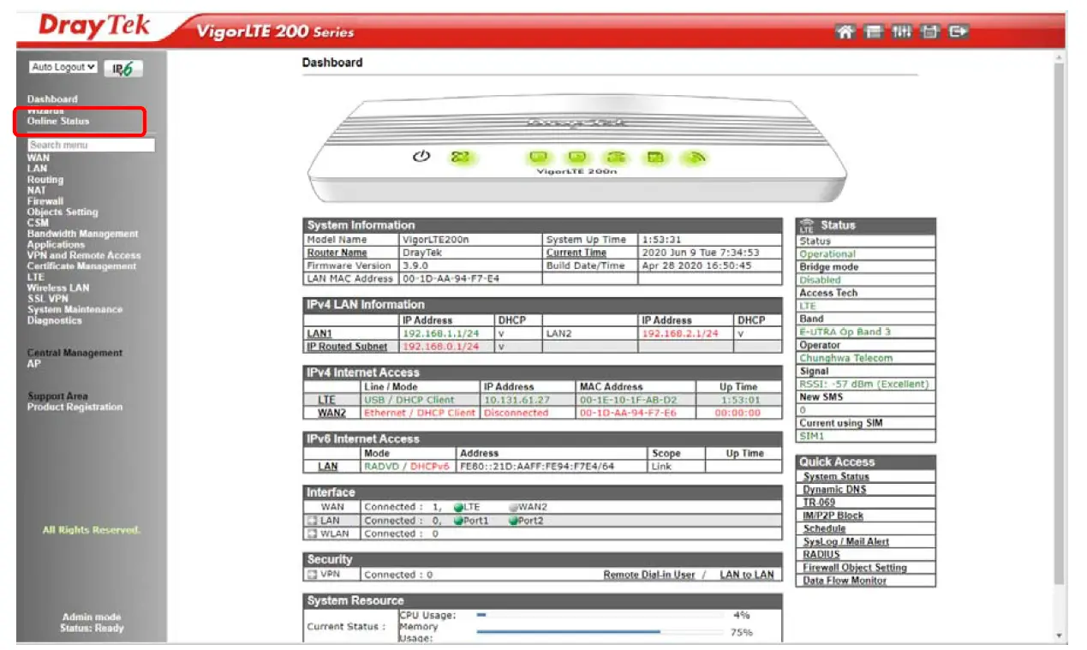Click the Search menu input field
1087x650 pixels.
pos(91,145)
